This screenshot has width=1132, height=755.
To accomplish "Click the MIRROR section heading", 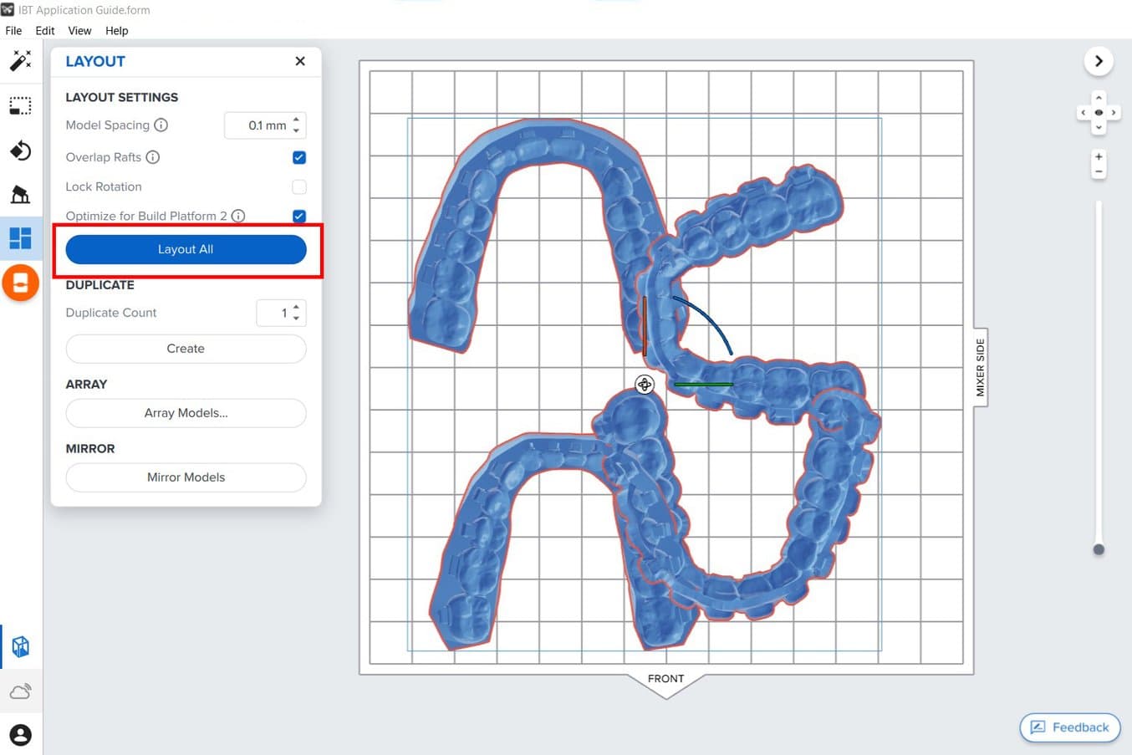I will (90, 449).
